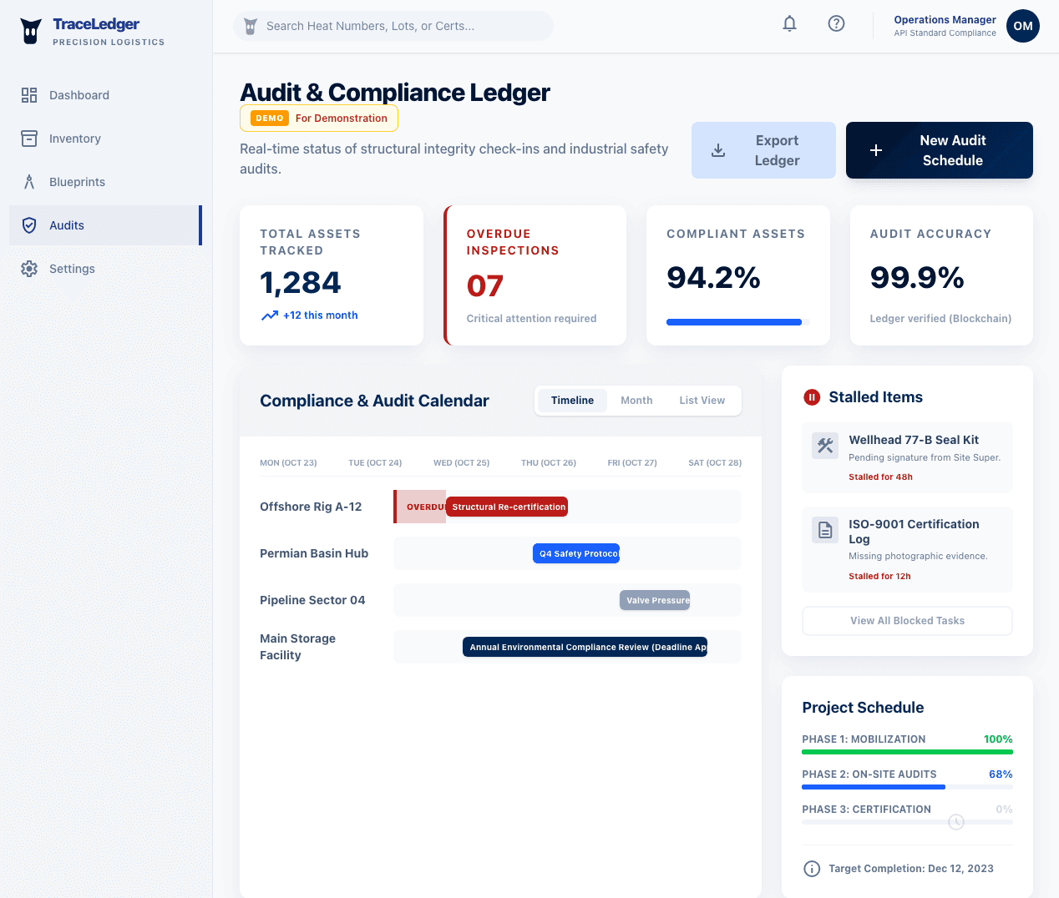This screenshot has width=1059, height=898.
Task: Click the tools icon for Wellhead 77-B Seal Kit
Action: [x=825, y=446]
